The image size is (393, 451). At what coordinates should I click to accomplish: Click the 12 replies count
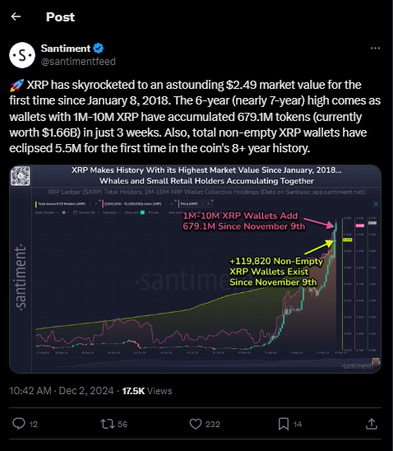[x=34, y=424]
